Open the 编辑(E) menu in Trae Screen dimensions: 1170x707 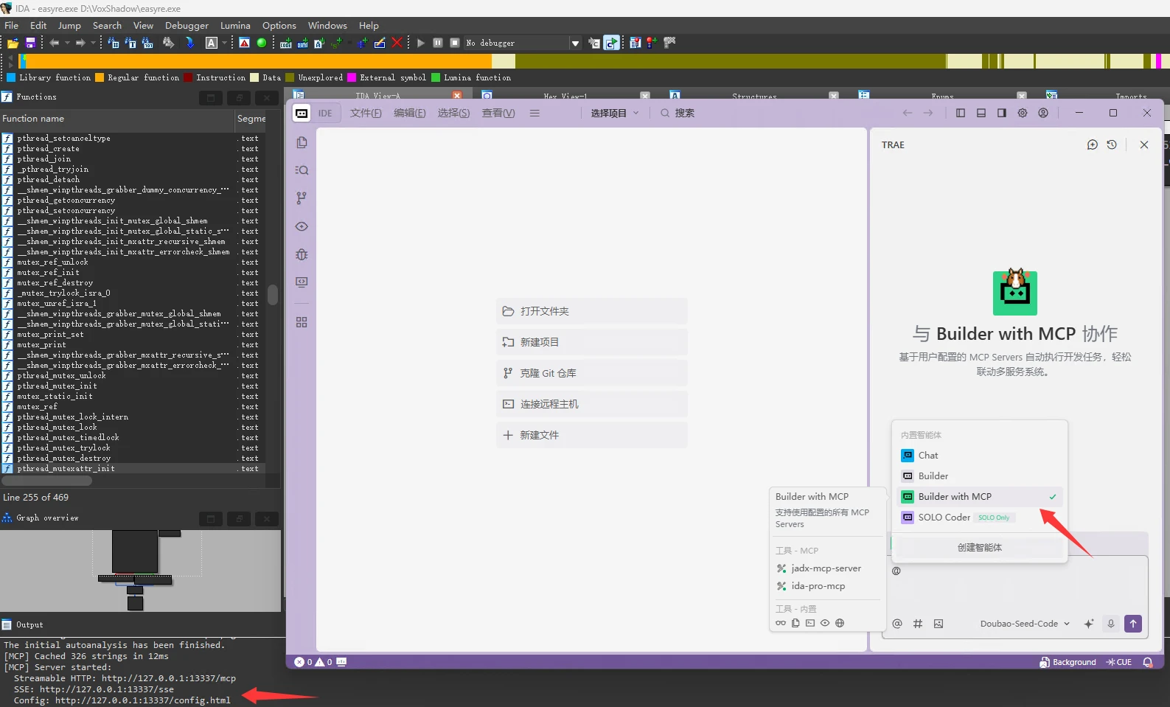pyautogui.click(x=409, y=113)
